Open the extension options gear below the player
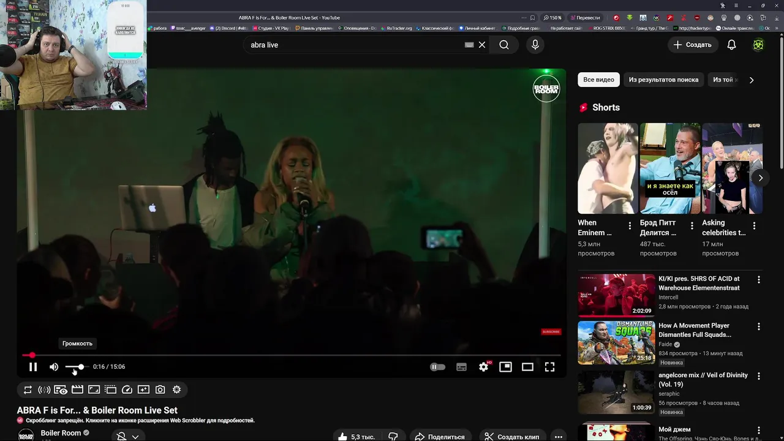This screenshot has width=784, height=441. [x=176, y=390]
